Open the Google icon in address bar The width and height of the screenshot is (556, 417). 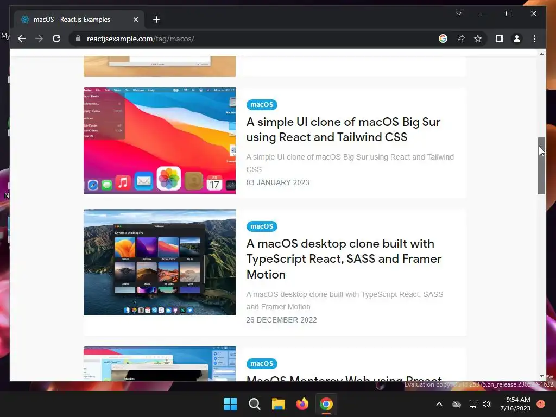pos(443,39)
